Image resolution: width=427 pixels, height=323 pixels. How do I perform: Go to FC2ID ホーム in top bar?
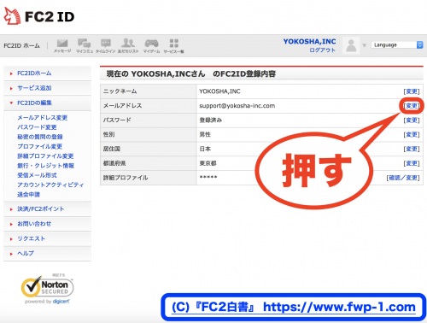click(x=21, y=45)
